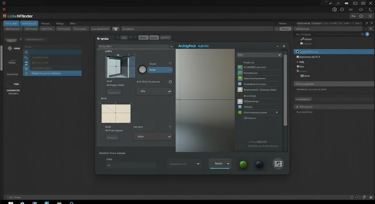
Task: Click the clock icon in the top-right toolbar
Action: click(x=334, y=9)
